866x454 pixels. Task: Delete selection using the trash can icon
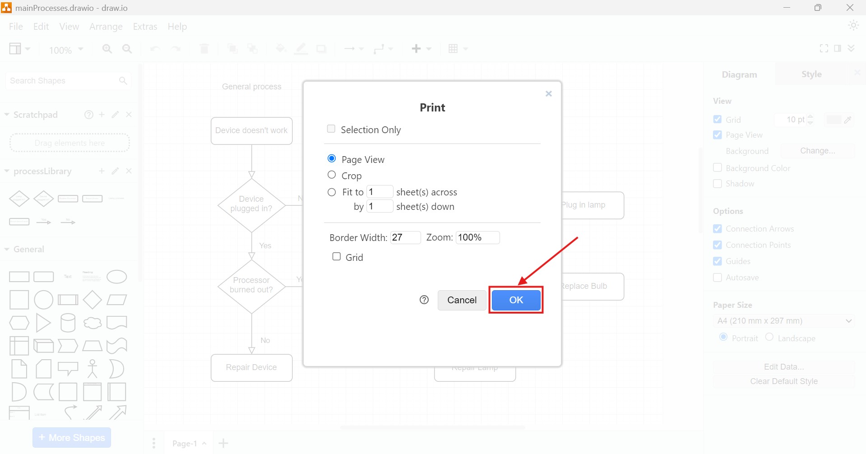coord(204,49)
